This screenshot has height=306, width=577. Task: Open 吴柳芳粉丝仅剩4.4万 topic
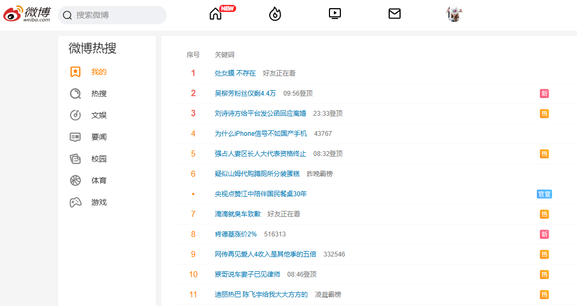245,93
